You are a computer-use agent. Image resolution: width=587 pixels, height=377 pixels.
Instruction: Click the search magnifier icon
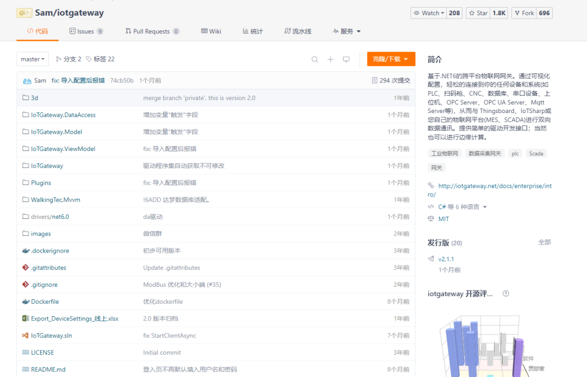315,59
